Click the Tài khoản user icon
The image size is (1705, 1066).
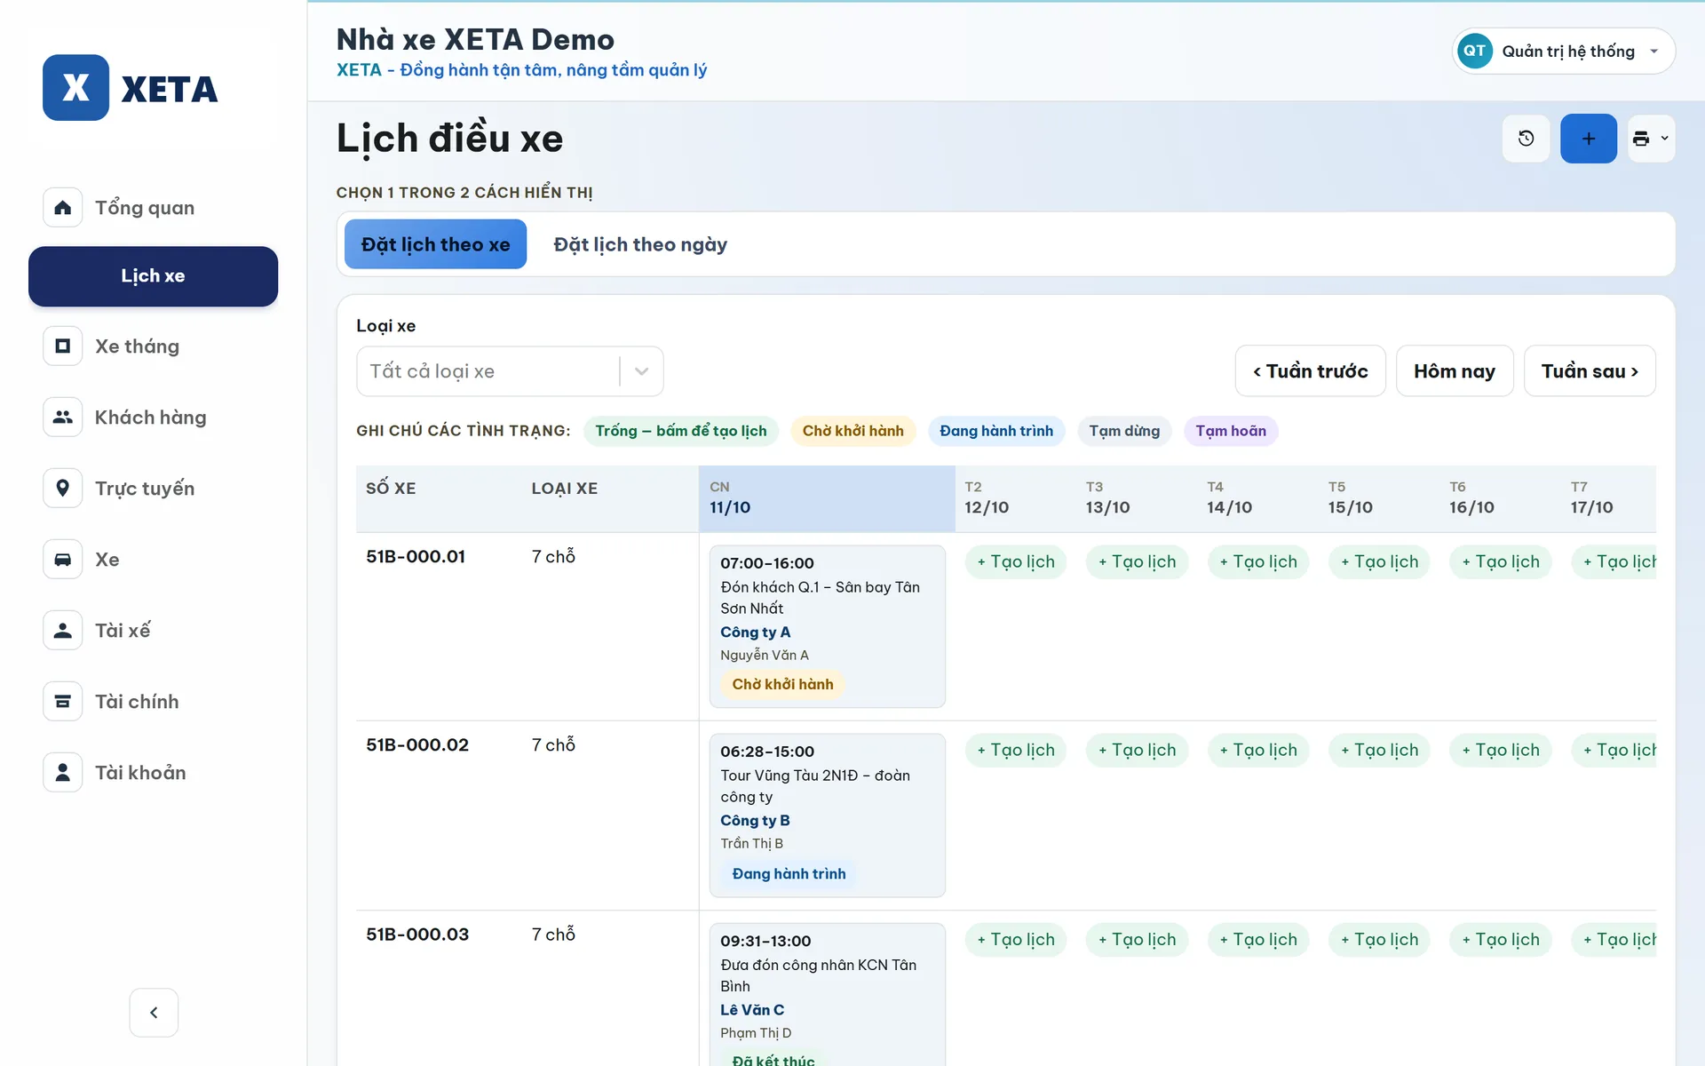pos(63,773)
